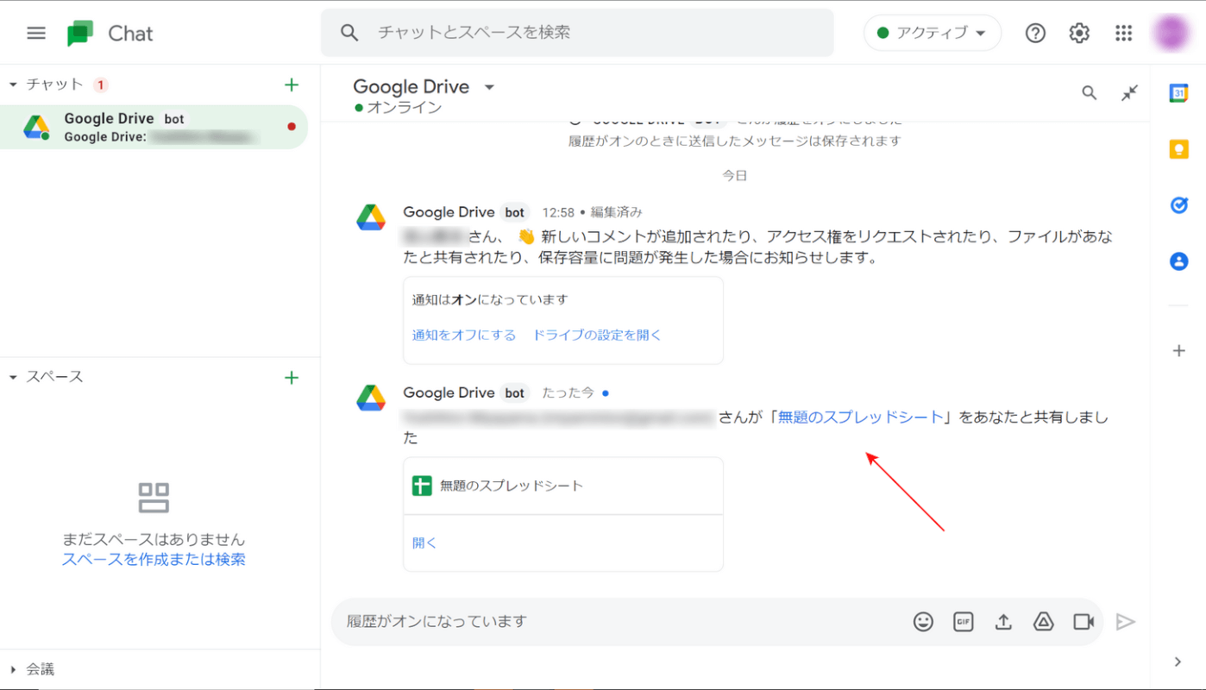Image resolution: width=1206 pixels, height=690 pixels.
Task: Open Google Keep side panel
Action: point(1178,149)
